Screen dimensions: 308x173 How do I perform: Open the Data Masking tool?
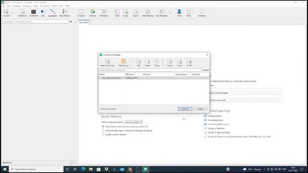pos(148,13)
